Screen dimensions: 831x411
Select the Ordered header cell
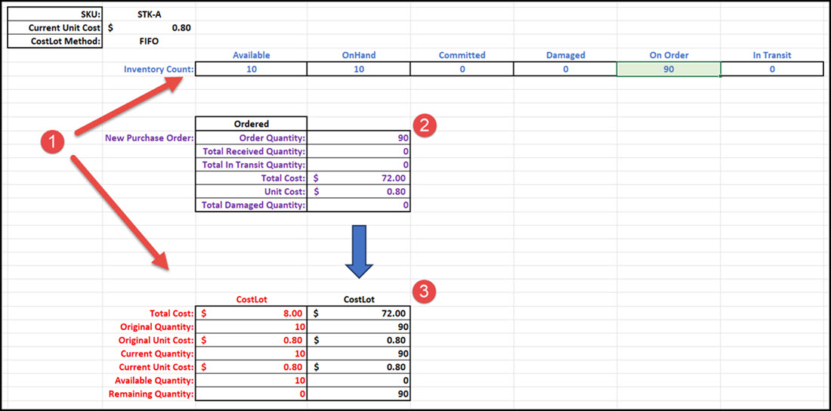click(251, 124)
